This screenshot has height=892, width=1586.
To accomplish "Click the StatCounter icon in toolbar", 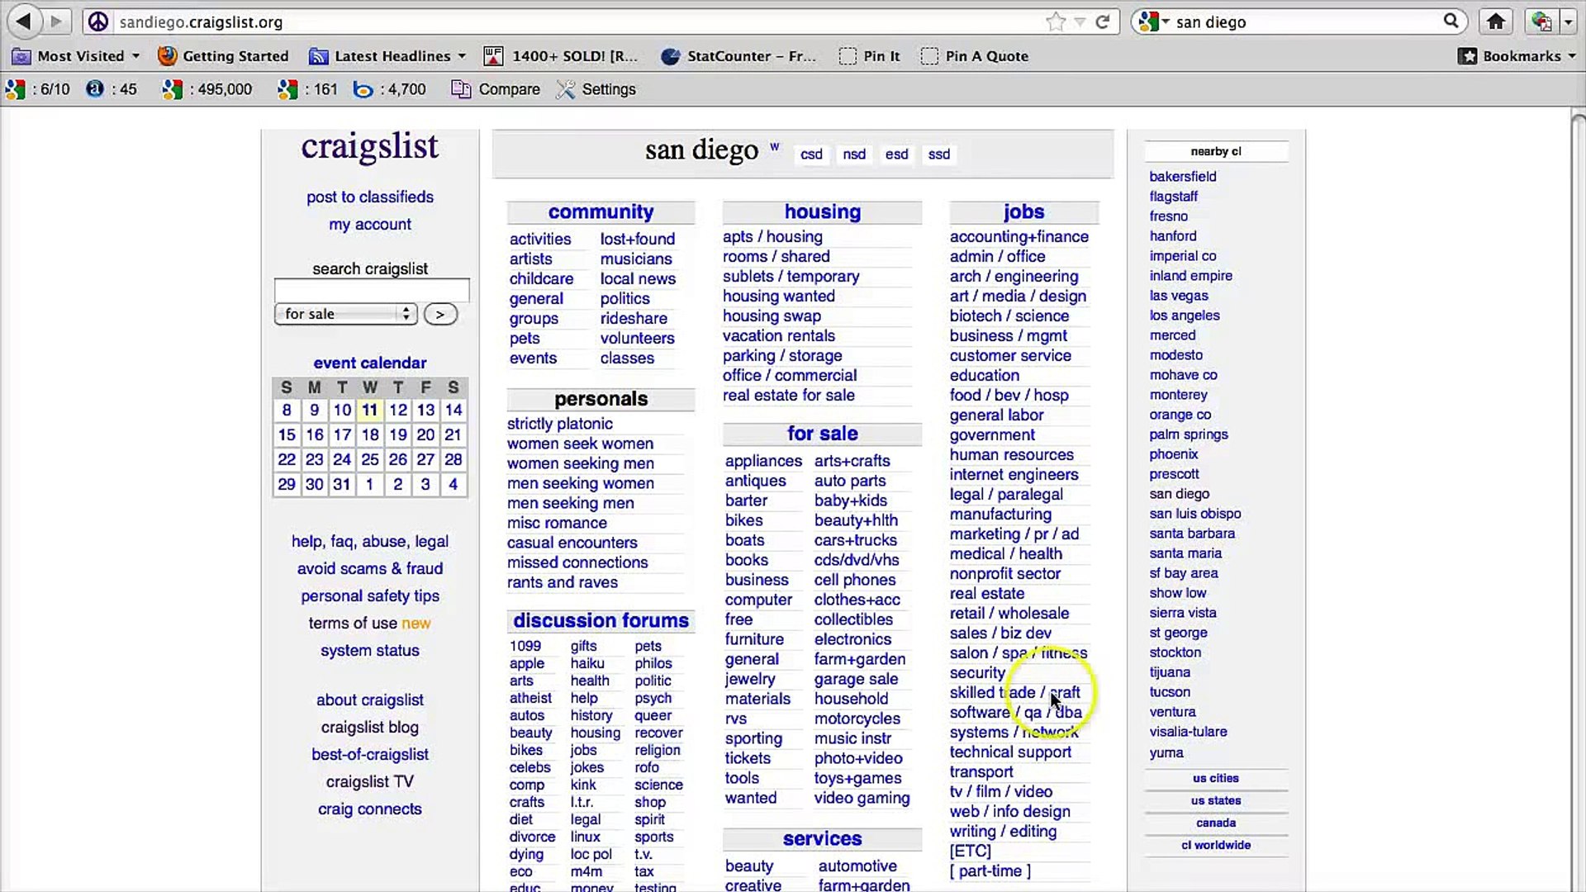I will pos(669,55).
